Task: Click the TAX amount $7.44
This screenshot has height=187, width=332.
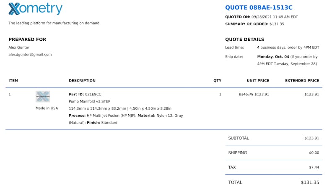Action: 314,167
